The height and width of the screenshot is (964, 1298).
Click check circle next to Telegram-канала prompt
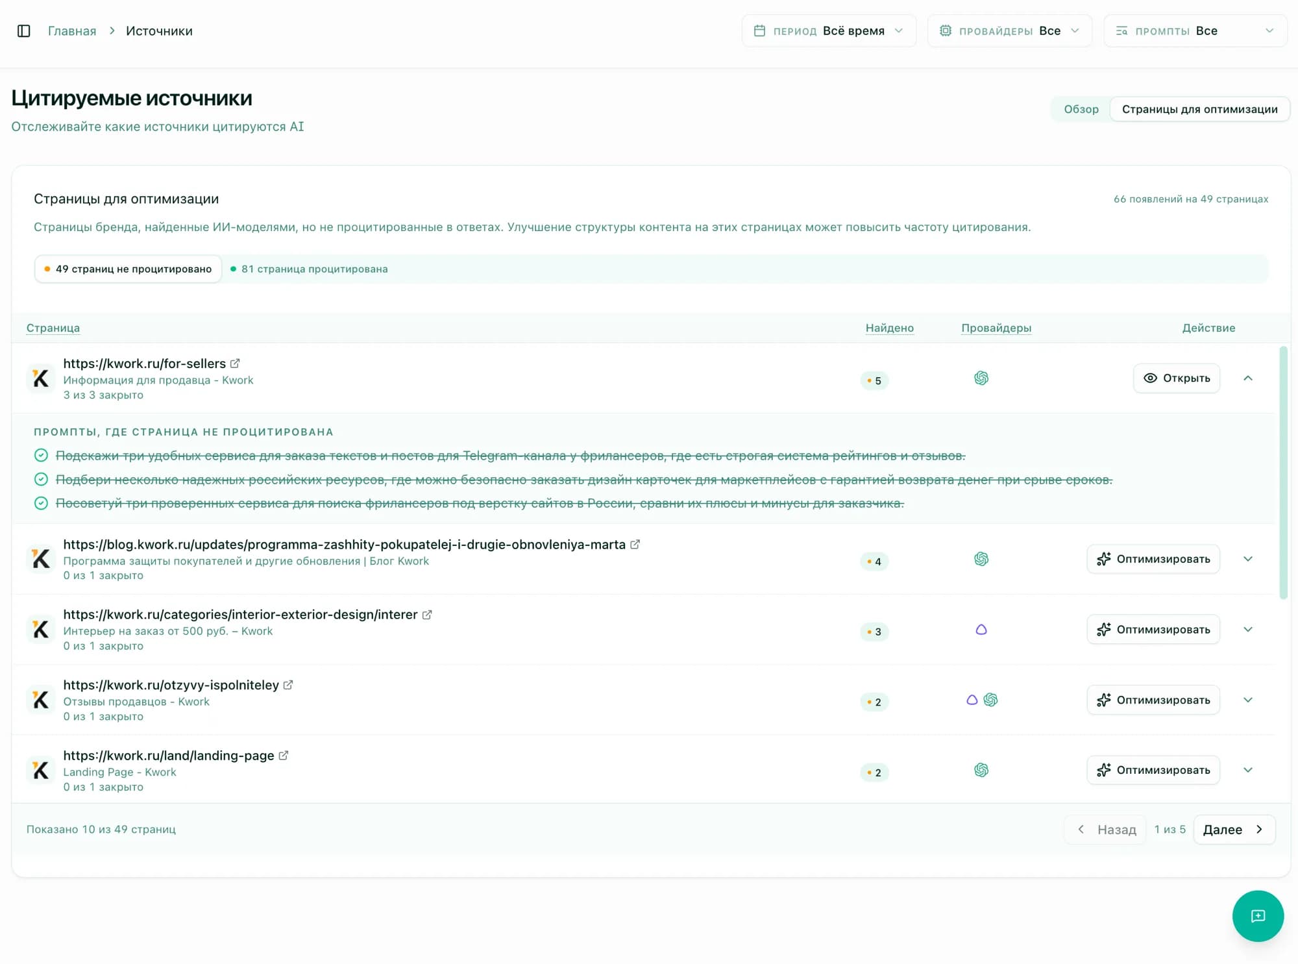(41, 456)
